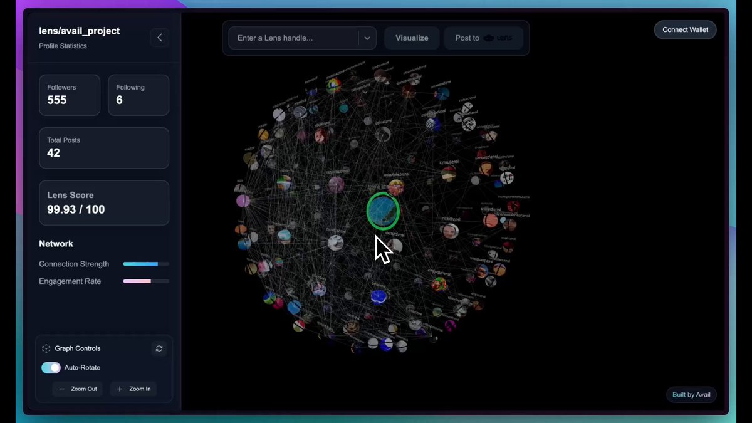752x423 pixels.
Task: Click the Graph Controls label
Action: 78,348
